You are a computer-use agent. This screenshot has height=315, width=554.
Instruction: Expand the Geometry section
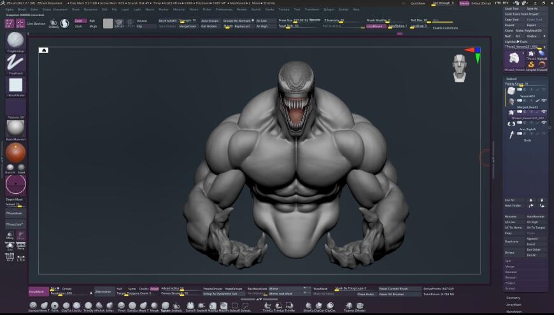pos(513,298)
